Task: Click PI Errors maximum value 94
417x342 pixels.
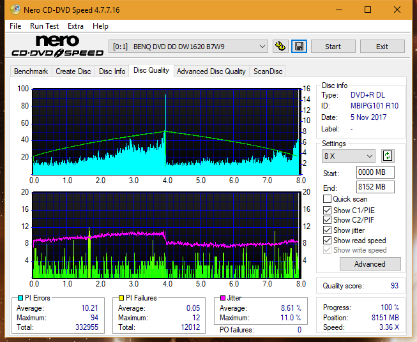Action: pos(95,318)
